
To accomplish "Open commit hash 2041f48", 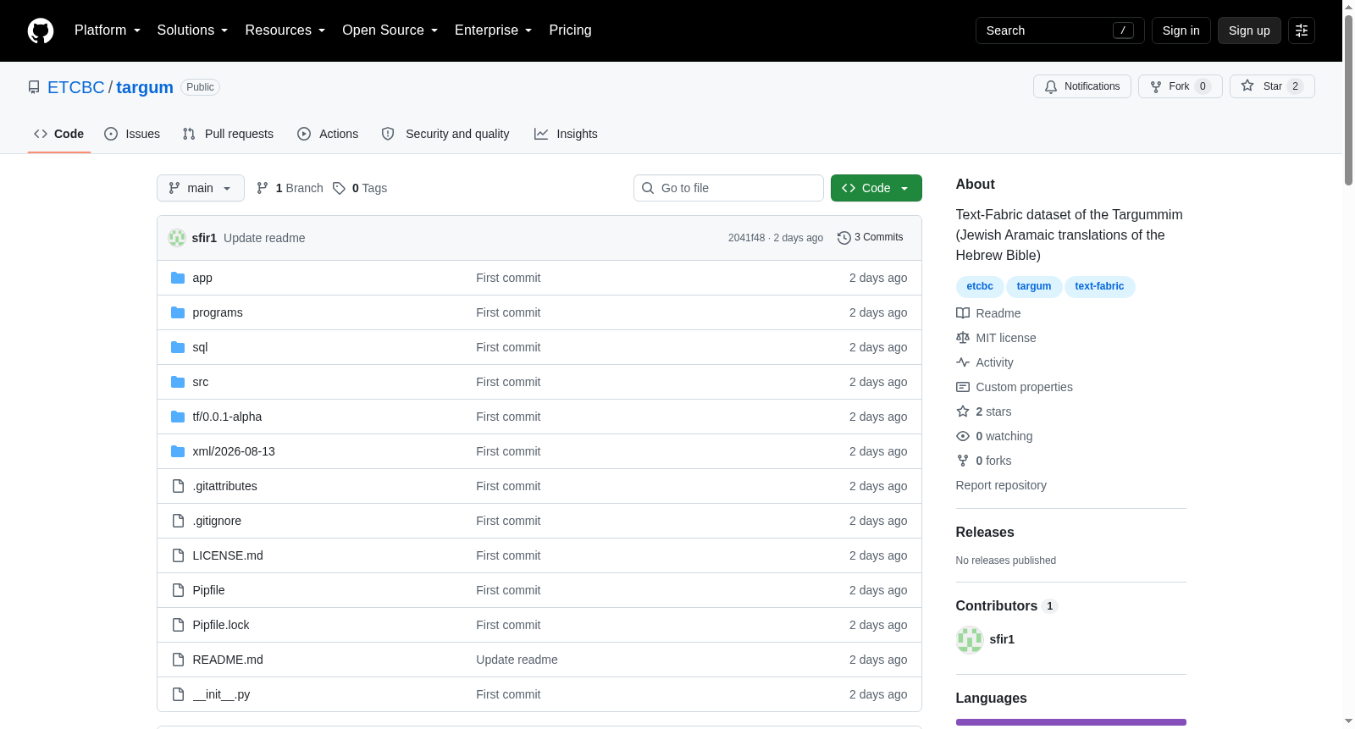I will coord(746,238).
